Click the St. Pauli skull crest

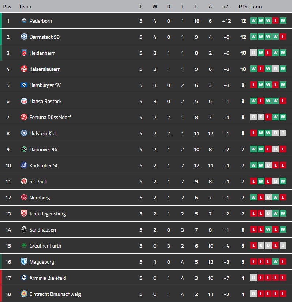[24, 181]
